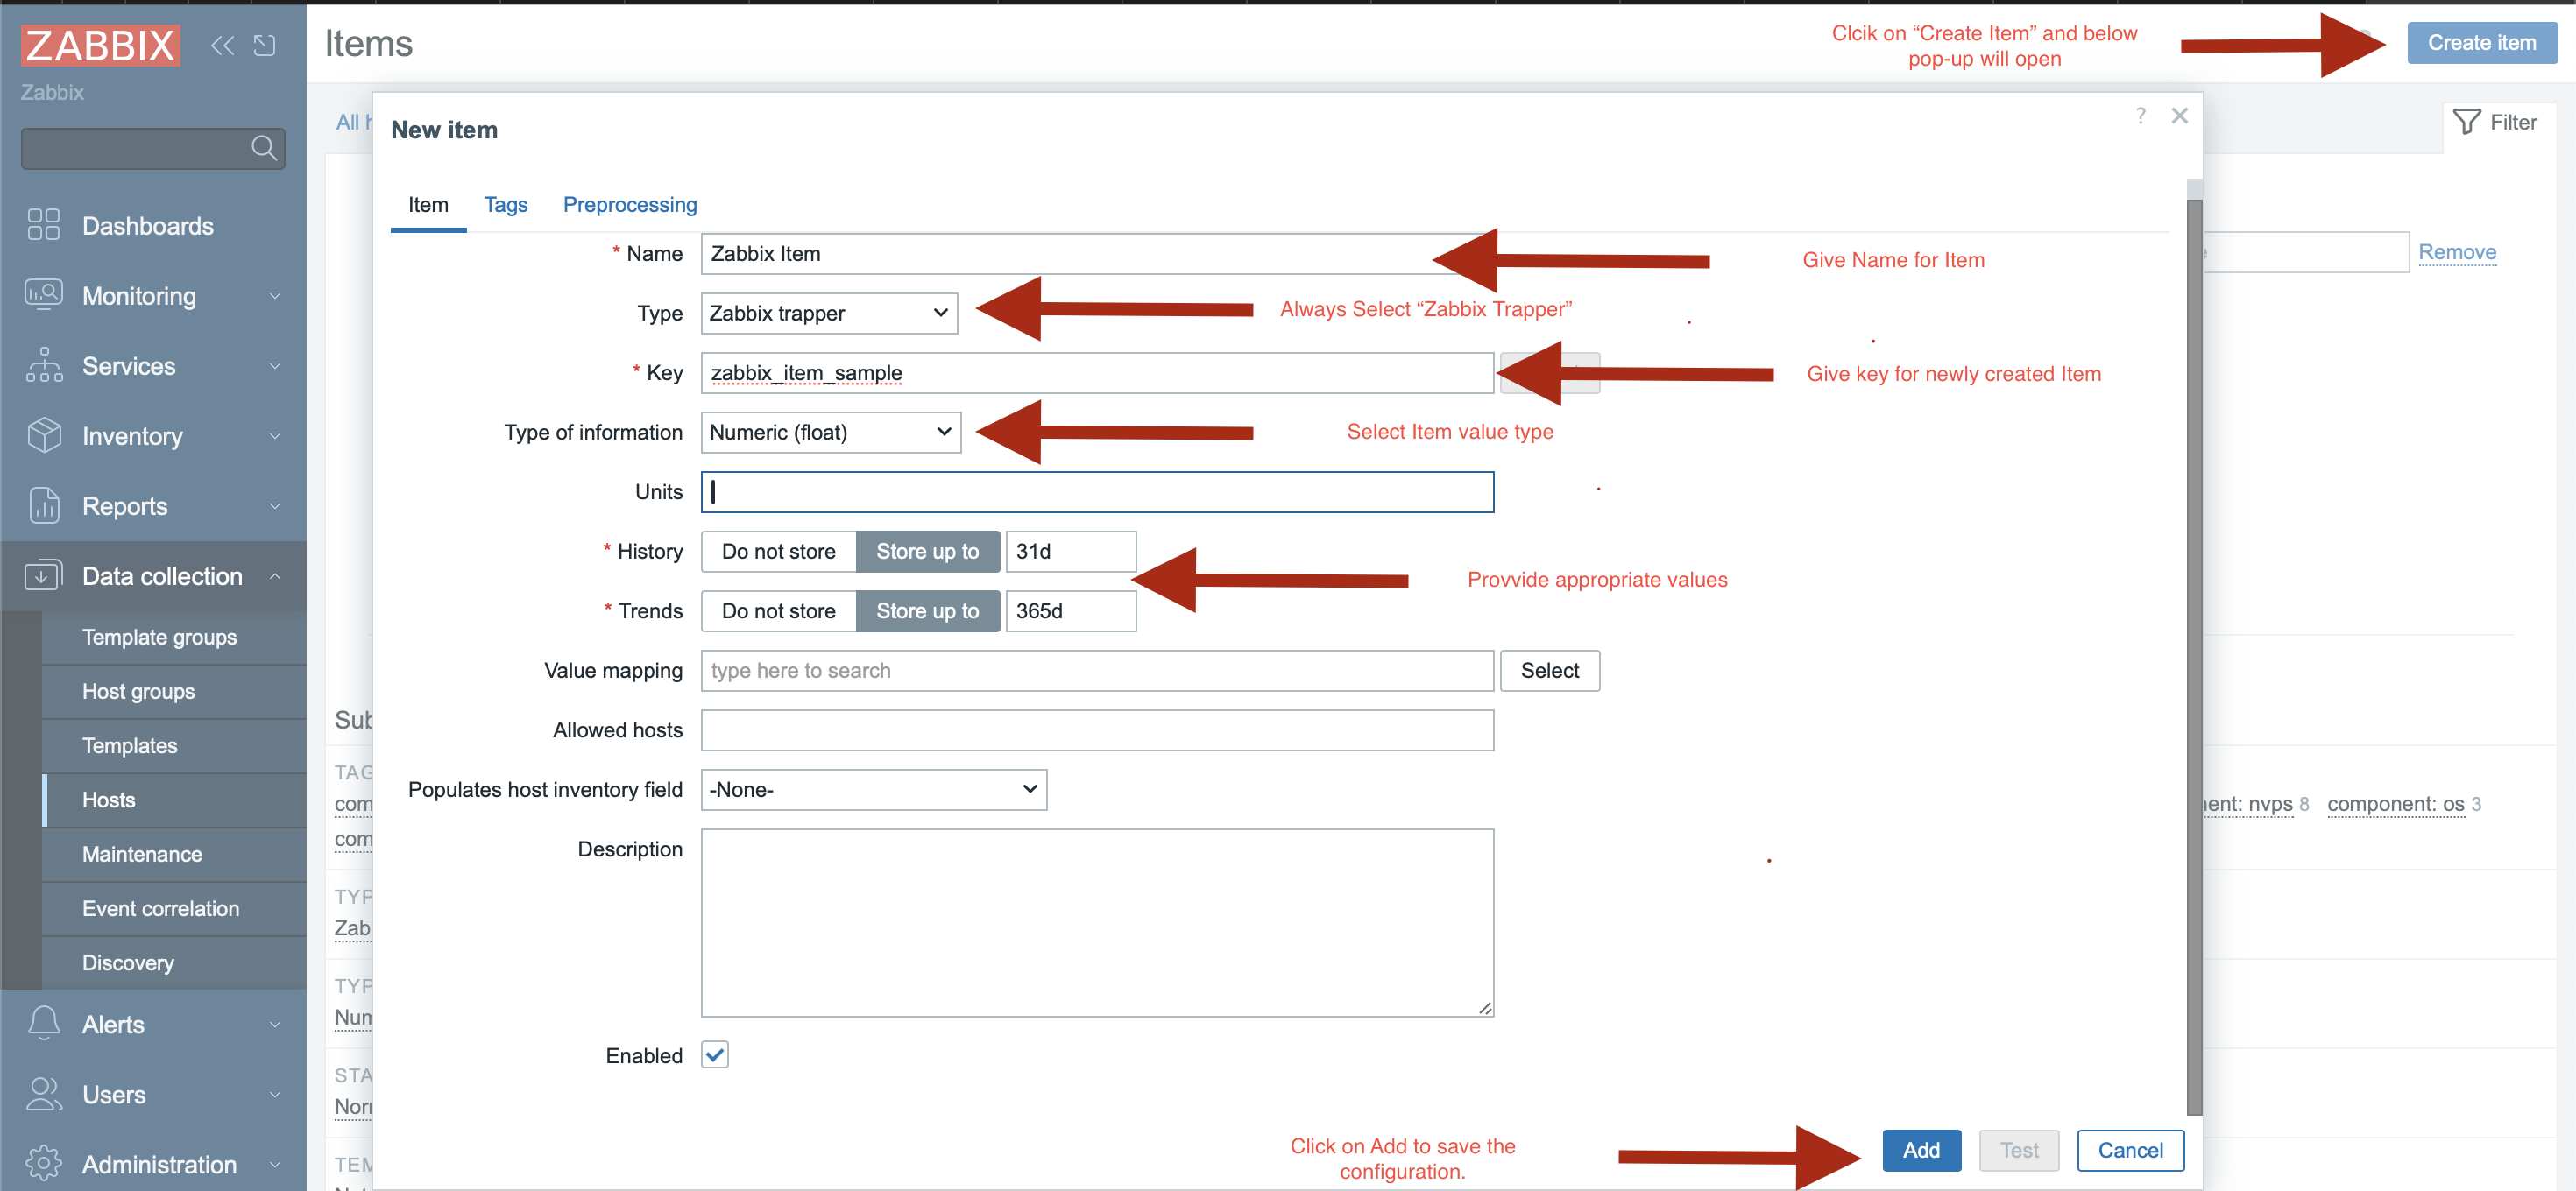Collapse the Data collection menu chevron

coord(275,576)
